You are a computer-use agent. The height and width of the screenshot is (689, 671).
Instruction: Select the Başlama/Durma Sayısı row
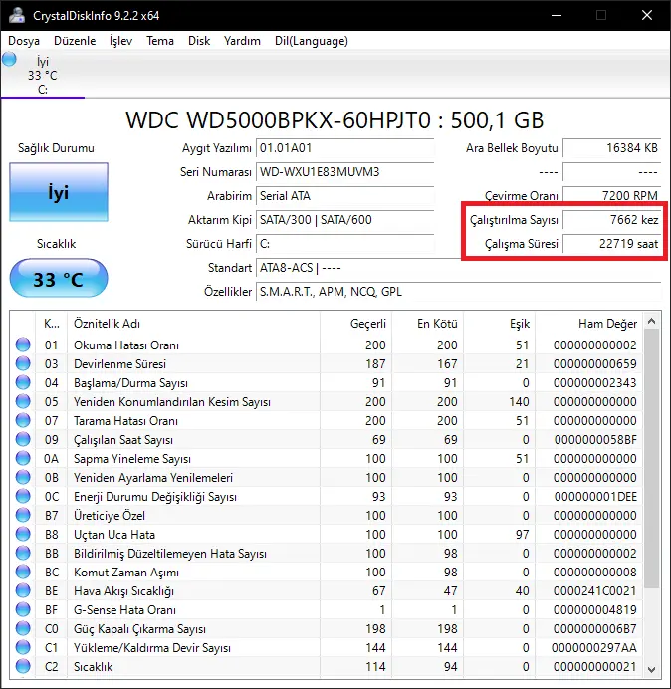[327, 382]
